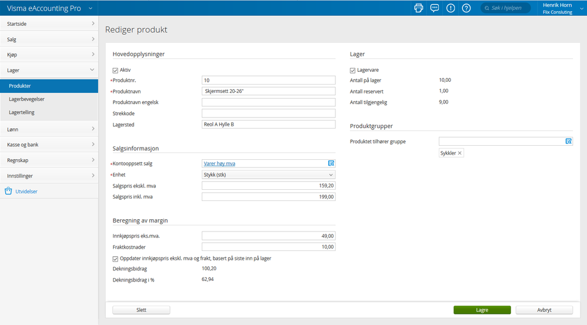Select Lagertelling in the sidebar
Viewport: 587px width, 325px height.
(x=23, y=112)
